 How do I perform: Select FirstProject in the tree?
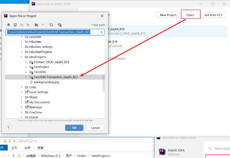[41, 67]
